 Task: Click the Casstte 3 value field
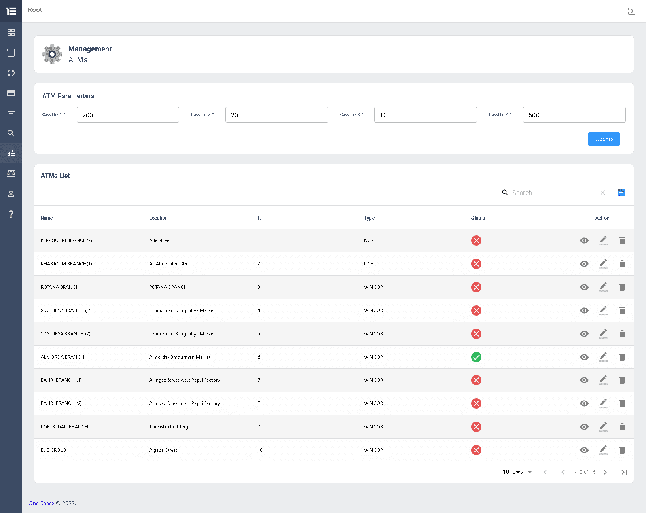pyautogui.click(x=425, y=115)
